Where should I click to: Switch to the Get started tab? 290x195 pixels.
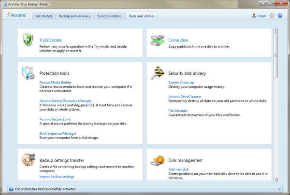coord(44,16)
